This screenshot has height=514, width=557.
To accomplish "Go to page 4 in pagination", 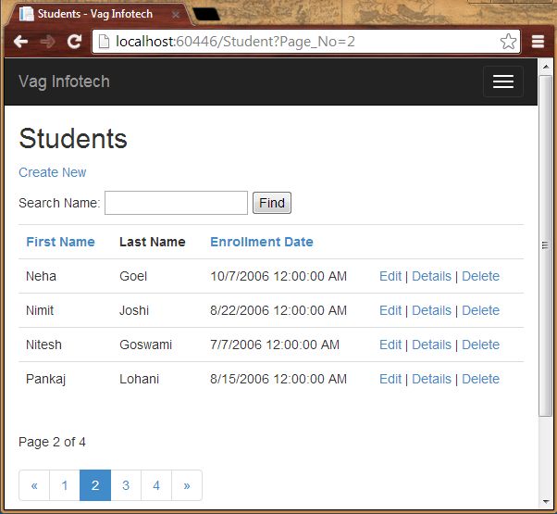I will point(156,485).
